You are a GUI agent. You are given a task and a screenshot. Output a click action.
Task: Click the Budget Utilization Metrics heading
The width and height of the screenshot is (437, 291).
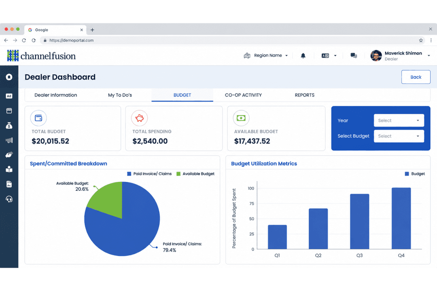click(264, 163)
